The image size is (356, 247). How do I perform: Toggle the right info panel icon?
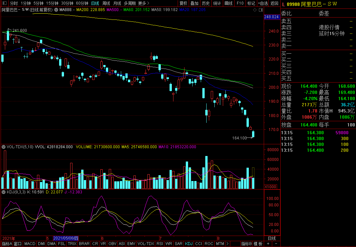coord(261,10)
